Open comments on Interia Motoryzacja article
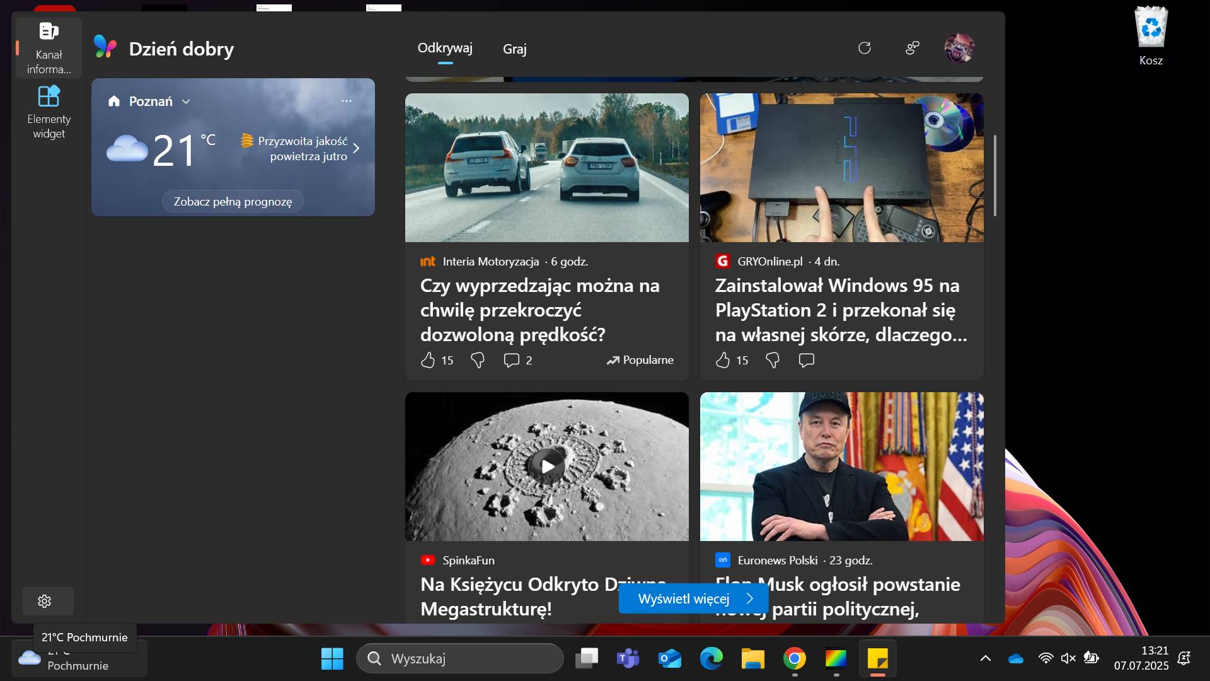1210x681 pixels. [511, 360]
